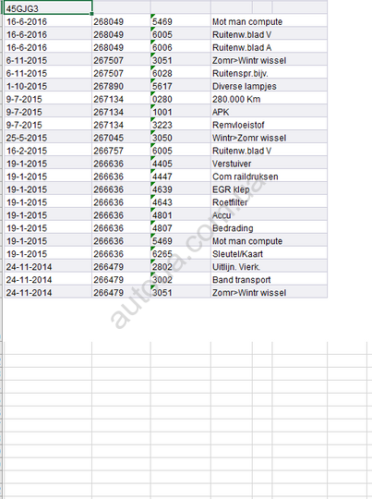Select the Band transport cell

tap(269, 279)
